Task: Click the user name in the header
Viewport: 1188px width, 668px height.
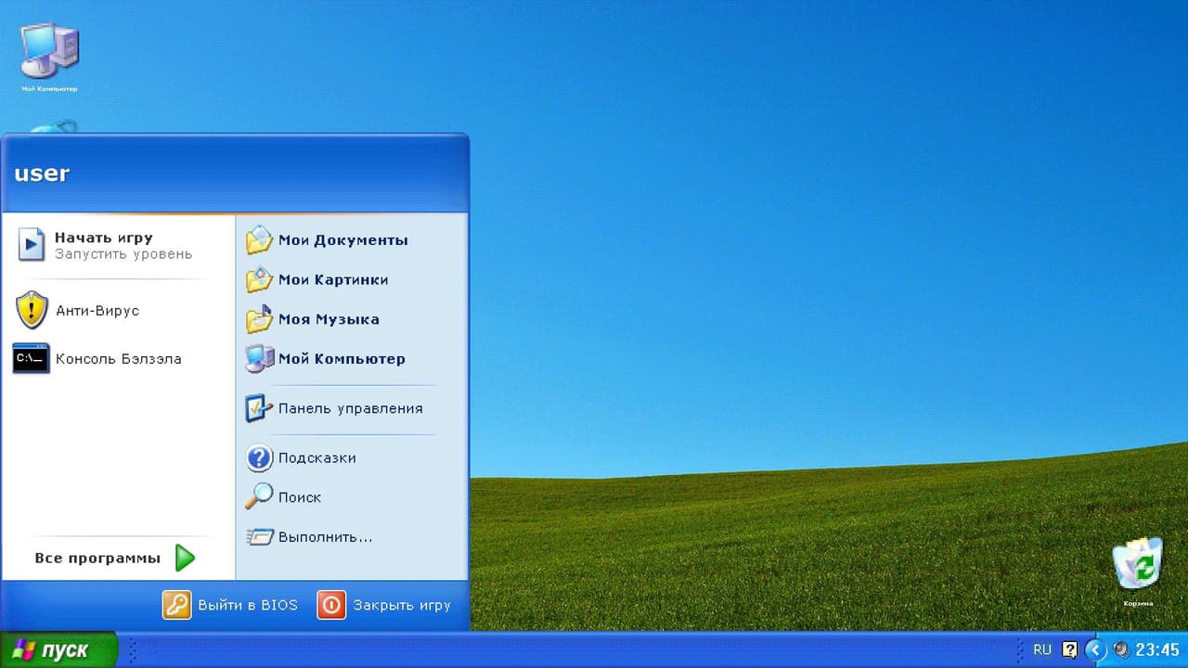Action: (x=42, y=173)
